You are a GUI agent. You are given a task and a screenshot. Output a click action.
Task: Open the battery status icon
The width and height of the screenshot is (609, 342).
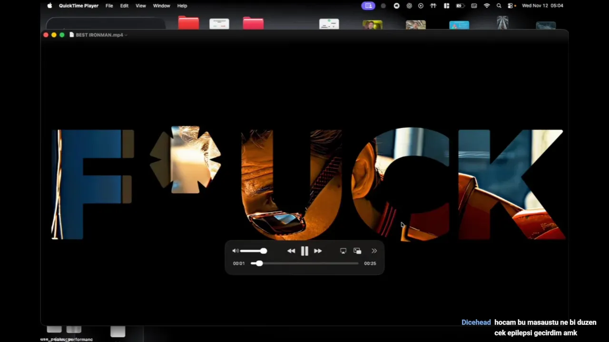coord(460,6)
